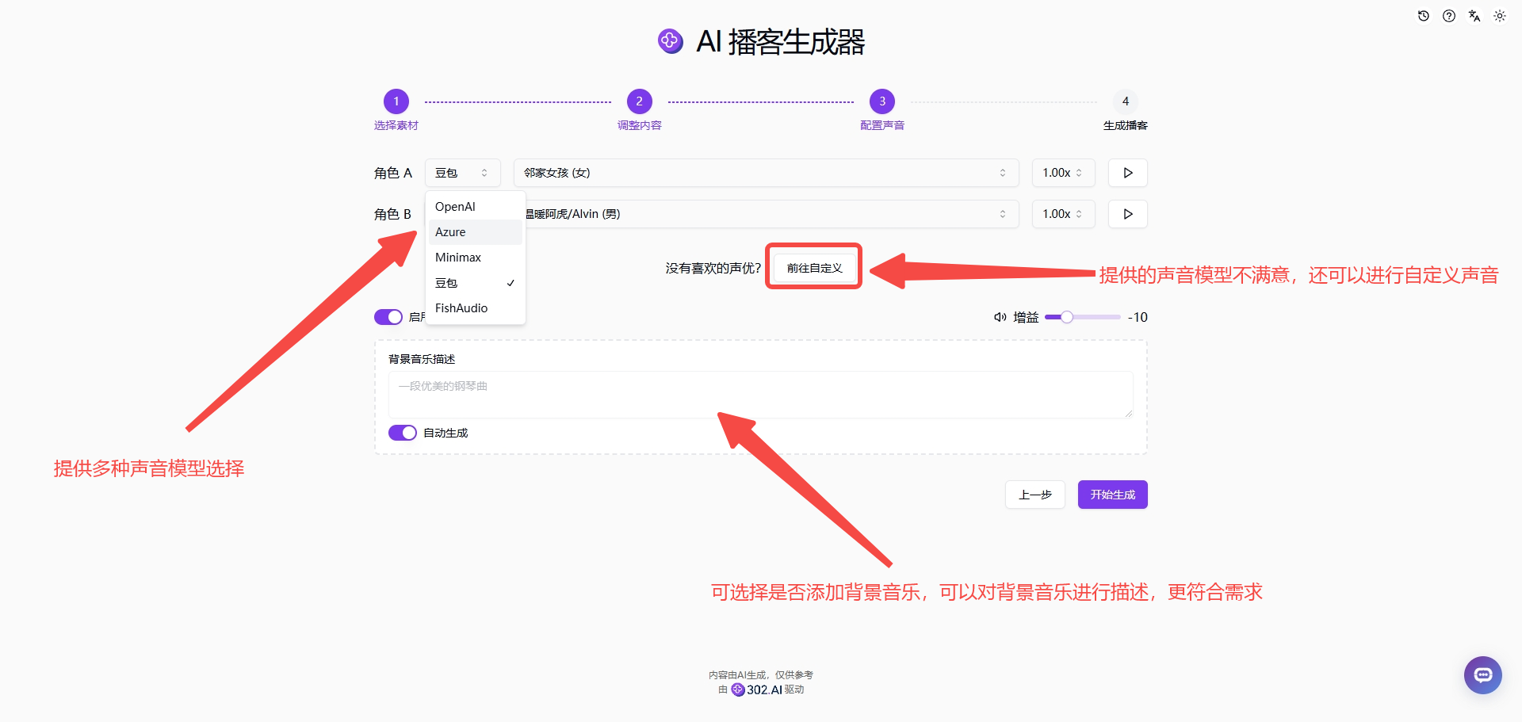Click the 角色 A label
The image size is (1522, 722).
[393, 173]
